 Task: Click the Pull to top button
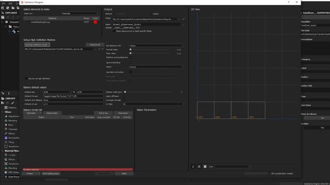[103, 113]
